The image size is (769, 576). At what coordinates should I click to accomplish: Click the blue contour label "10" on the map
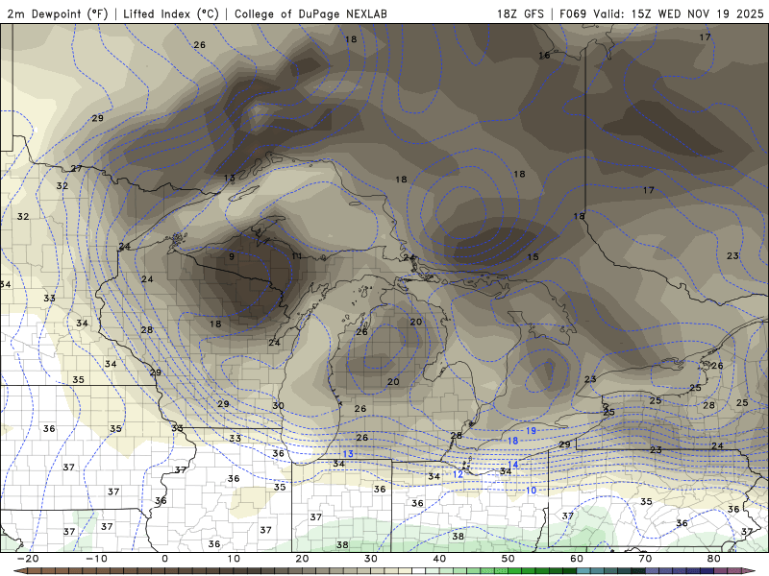pyautogui.click(x=532, y=491)
